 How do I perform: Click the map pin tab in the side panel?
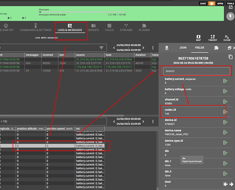(x=166, y=48)
